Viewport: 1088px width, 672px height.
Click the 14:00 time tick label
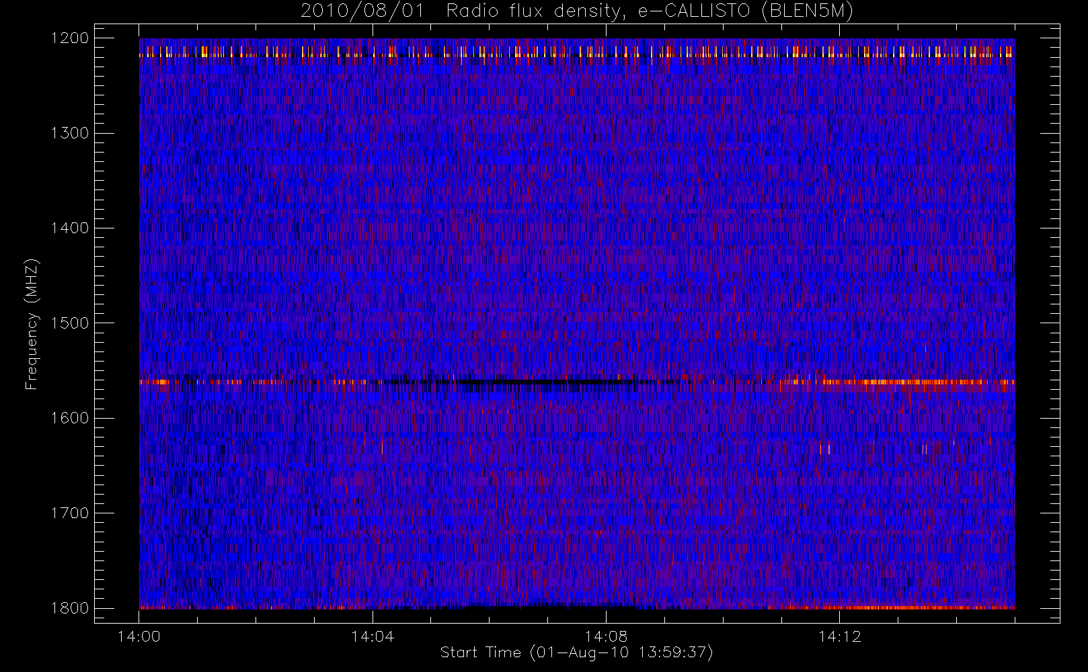139,636
